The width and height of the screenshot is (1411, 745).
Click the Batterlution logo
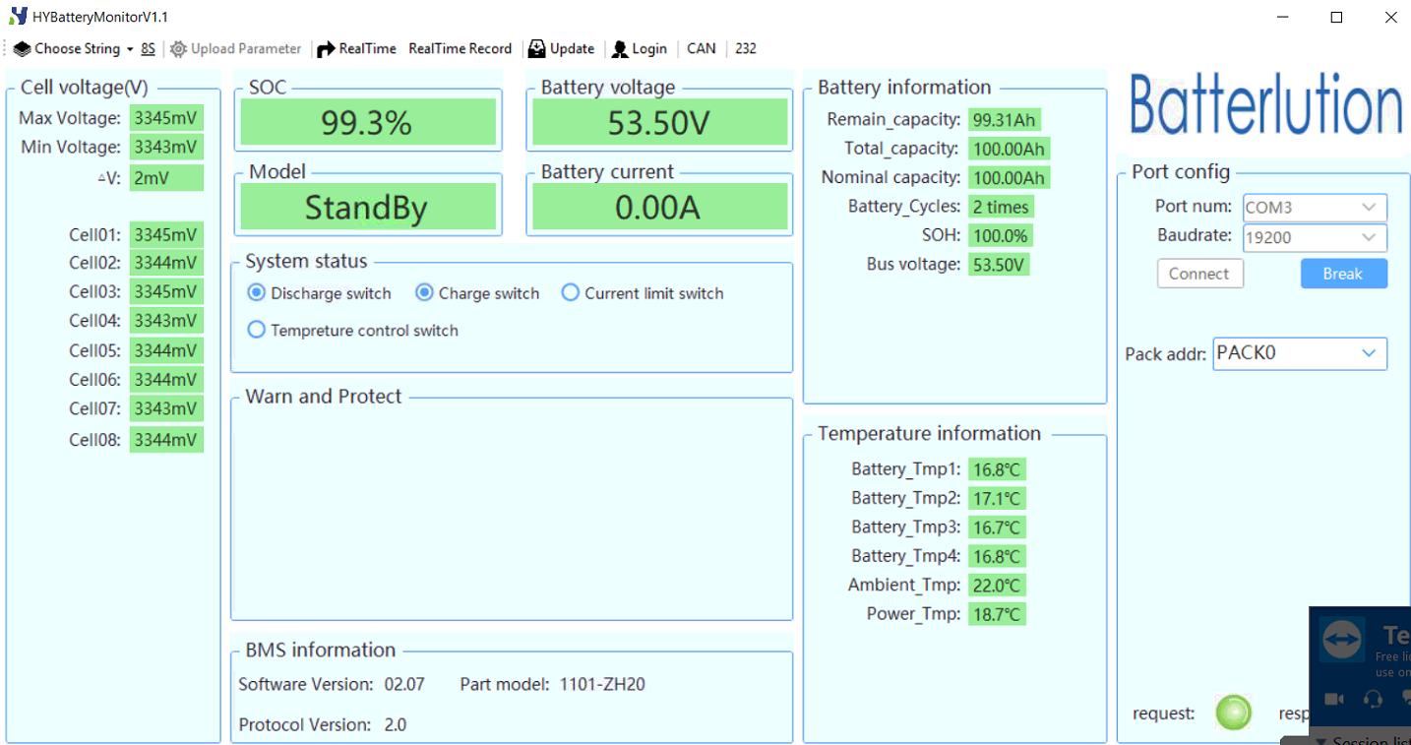(1264, 104)
